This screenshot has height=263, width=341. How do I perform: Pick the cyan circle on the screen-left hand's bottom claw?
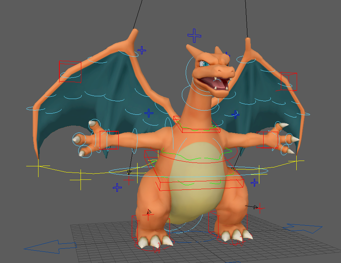pos(86,151)
